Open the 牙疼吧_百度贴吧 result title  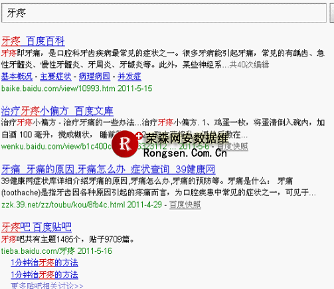37,227
